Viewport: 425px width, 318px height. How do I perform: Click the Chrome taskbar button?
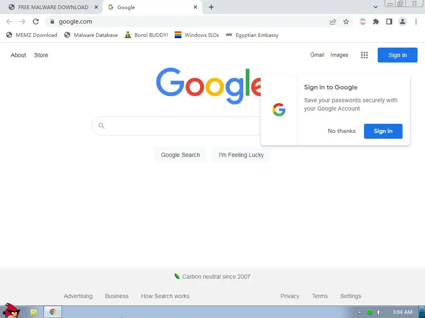click(x=53, y=312)
